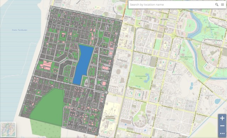This screenshot has height=138, width=227.
Task: Click the botanical garden label
Action: click(x=140, y=77)
